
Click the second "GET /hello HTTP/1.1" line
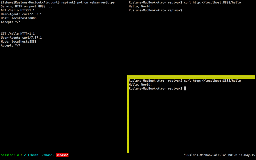click(18, 34)
